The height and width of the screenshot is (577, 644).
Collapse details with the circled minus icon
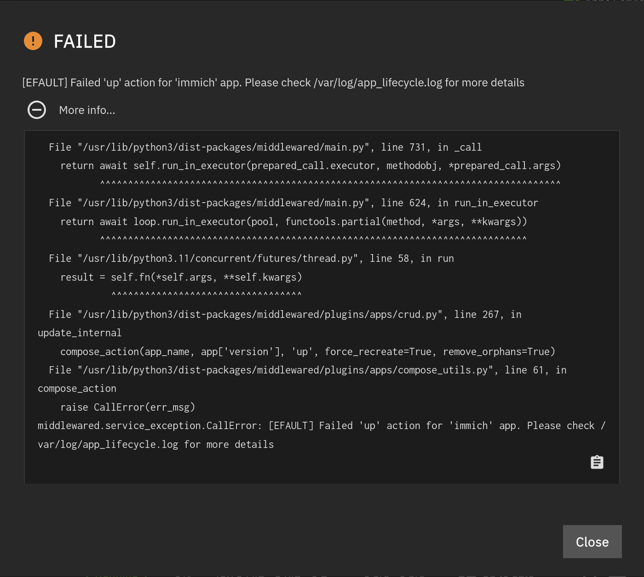click(x=37, y=110)
